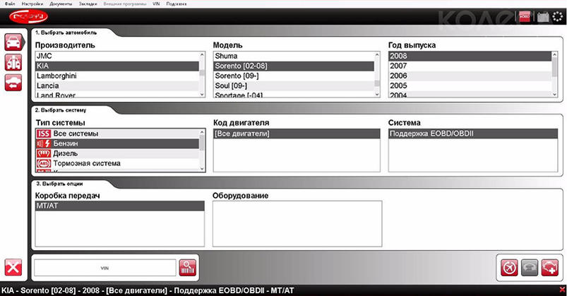Select Lancia manufacturer

click(x=117, y=85)
